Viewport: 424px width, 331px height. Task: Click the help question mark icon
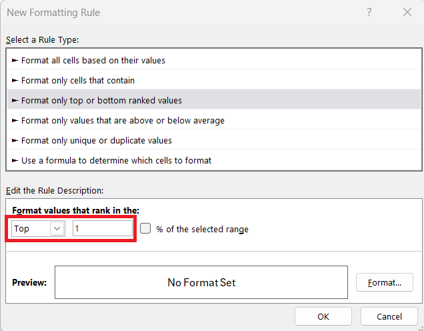[x=369, y=12]
